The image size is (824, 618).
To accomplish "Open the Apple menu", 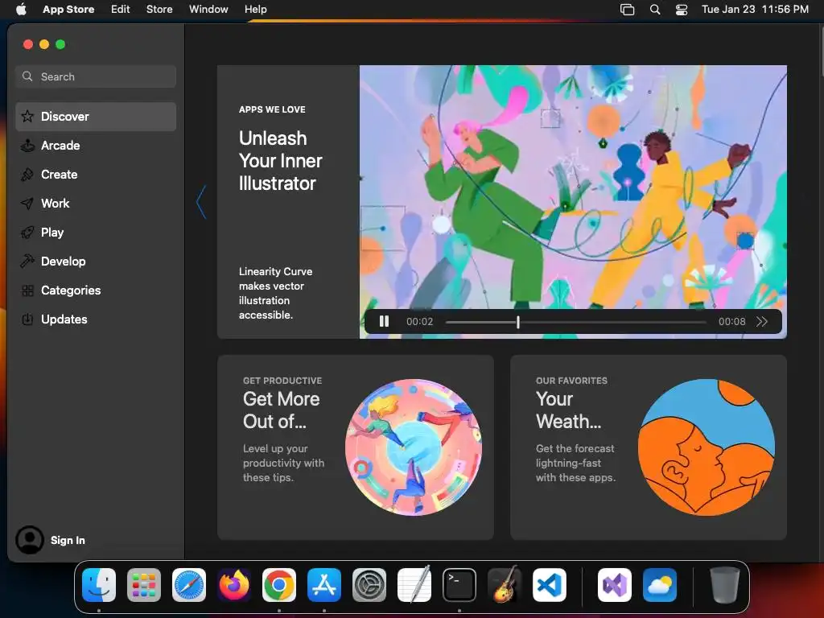I will click(21, 10).
